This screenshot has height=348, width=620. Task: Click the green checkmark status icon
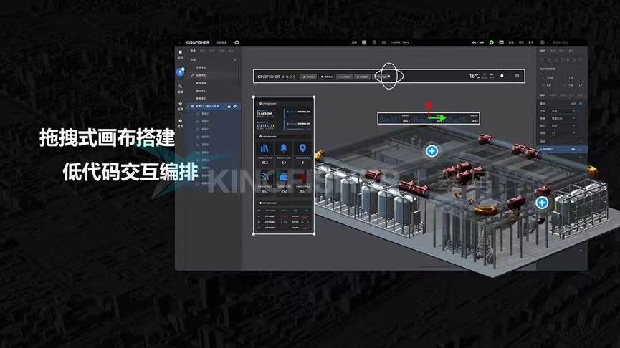(x=492, y=42)
